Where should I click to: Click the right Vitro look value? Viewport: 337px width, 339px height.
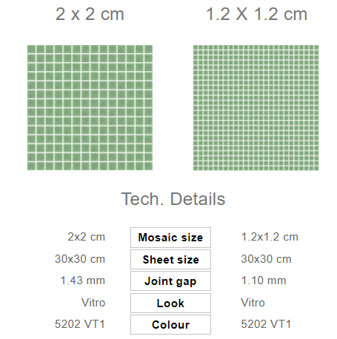(253, 303)
